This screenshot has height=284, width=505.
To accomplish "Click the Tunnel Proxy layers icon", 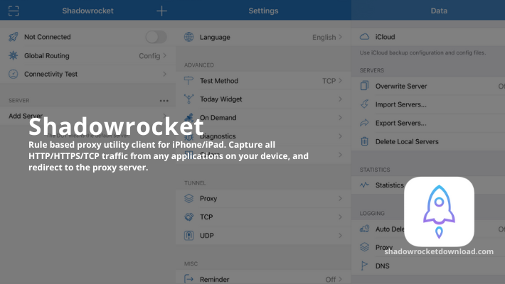I will (x=188, y=199).
